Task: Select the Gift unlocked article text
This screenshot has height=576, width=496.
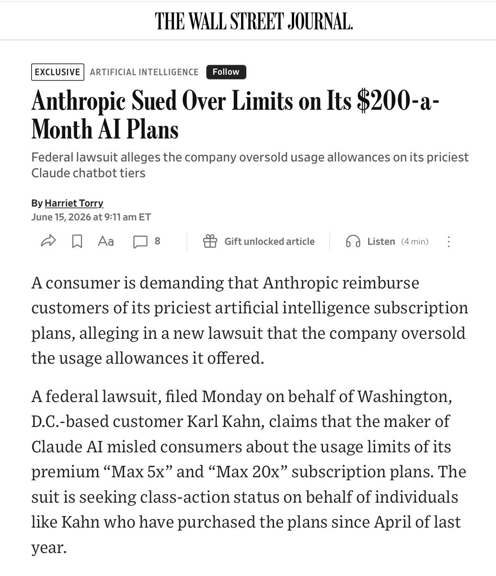Action: (x=270, y=242)
